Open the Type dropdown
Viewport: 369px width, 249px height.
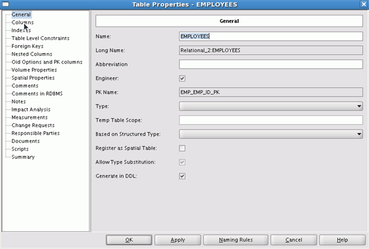pos(271,106)
